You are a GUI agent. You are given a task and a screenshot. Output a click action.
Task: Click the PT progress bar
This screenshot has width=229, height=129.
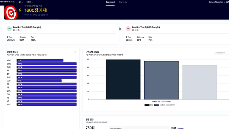point(46,84)
